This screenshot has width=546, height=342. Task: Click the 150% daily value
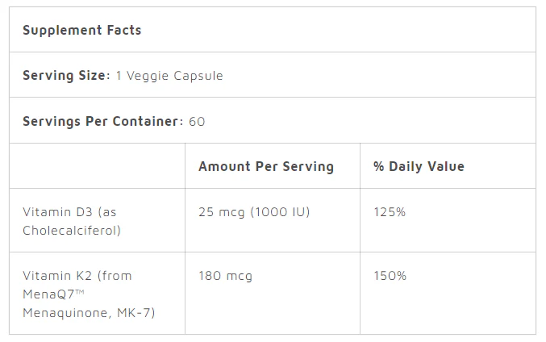pyautogui.click(x=390, y=275)
